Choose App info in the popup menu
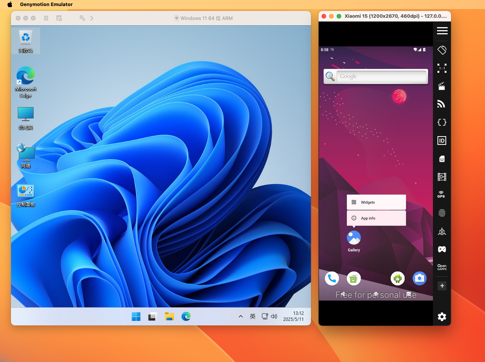This screenshot has height=362, width=485. coord(376,218)
